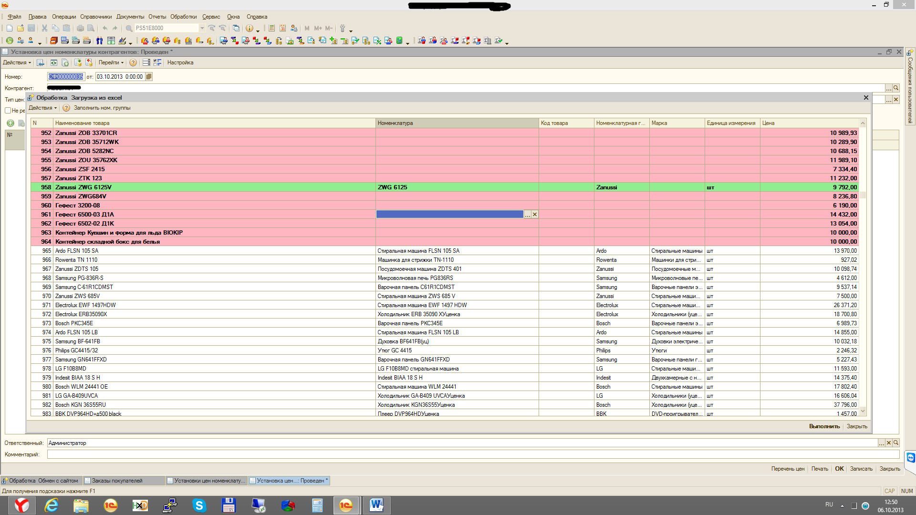Open the calculator toolbar icon
916x515 pixels.
(271, 28)
